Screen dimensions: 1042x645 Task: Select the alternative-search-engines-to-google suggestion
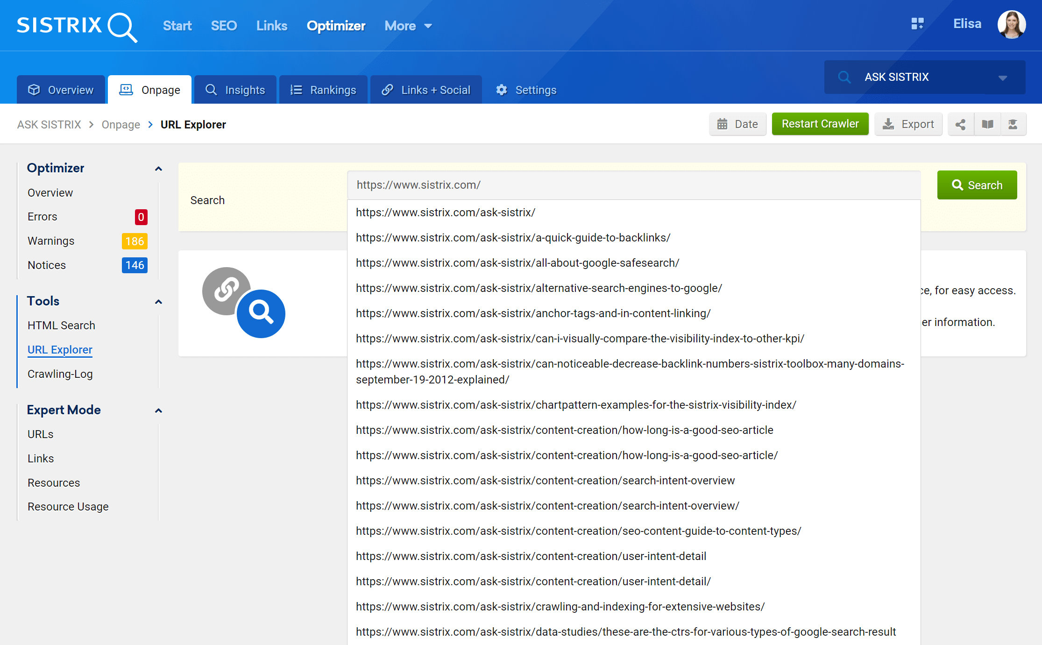click(x=634, y=288)
